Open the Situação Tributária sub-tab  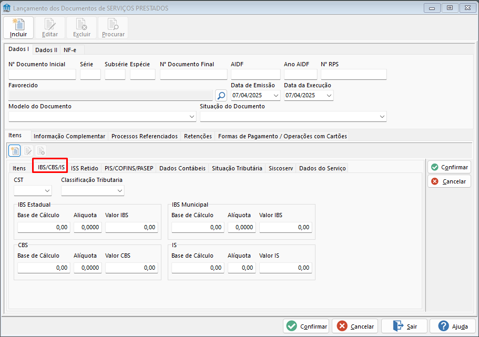(237, 168)
